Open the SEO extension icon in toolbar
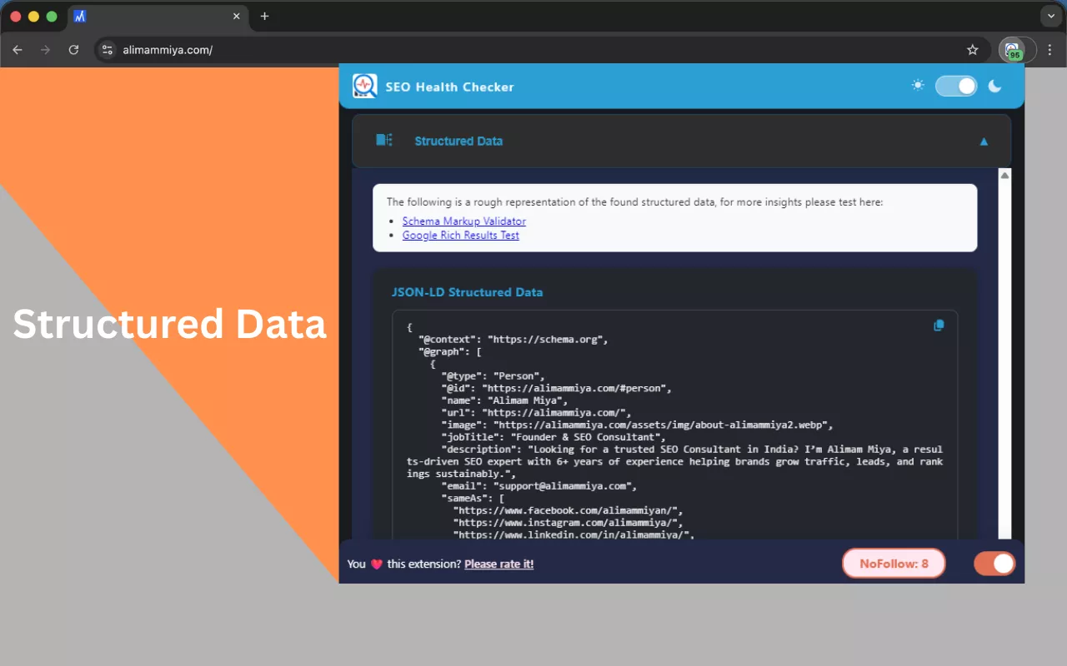Screen dimensions: 1067x666 tap(1012, 50)
